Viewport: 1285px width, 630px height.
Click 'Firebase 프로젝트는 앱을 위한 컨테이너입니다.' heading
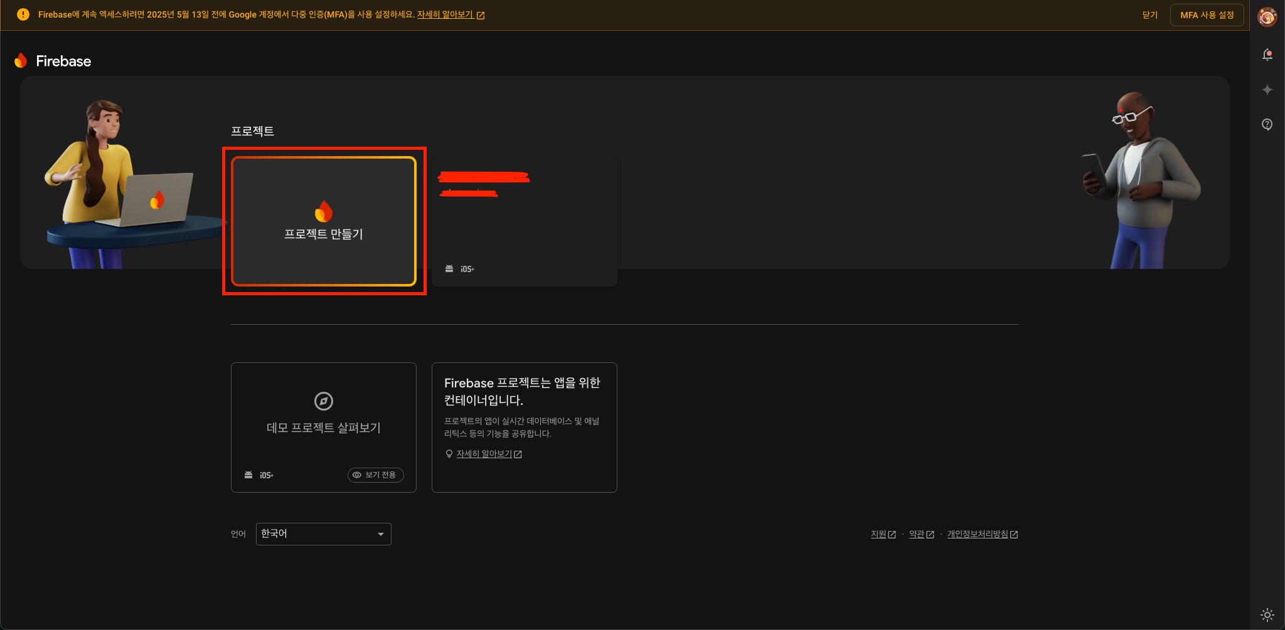(x=522, y=391)
